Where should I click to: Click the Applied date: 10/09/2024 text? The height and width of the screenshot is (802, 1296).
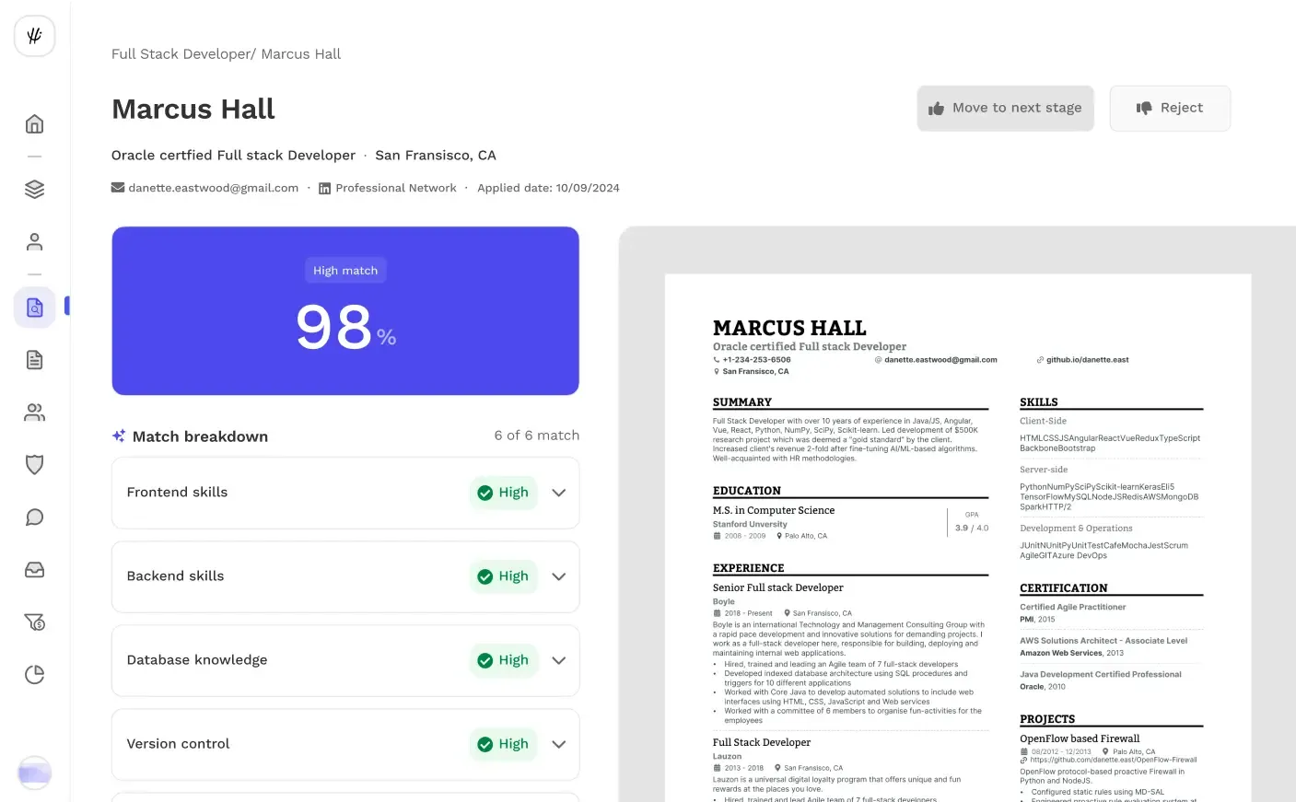(548, 188)
